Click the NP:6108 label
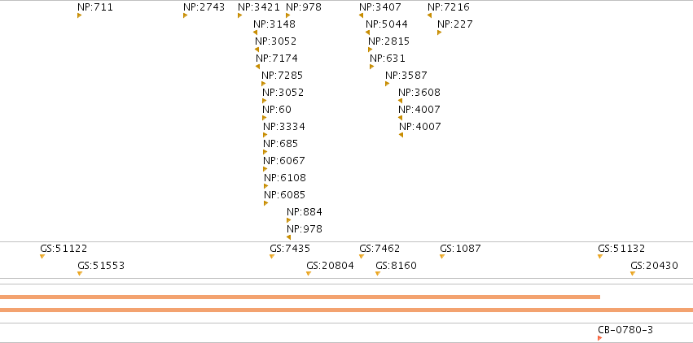This screenshot has width=693, height=343. click(285, 178)
